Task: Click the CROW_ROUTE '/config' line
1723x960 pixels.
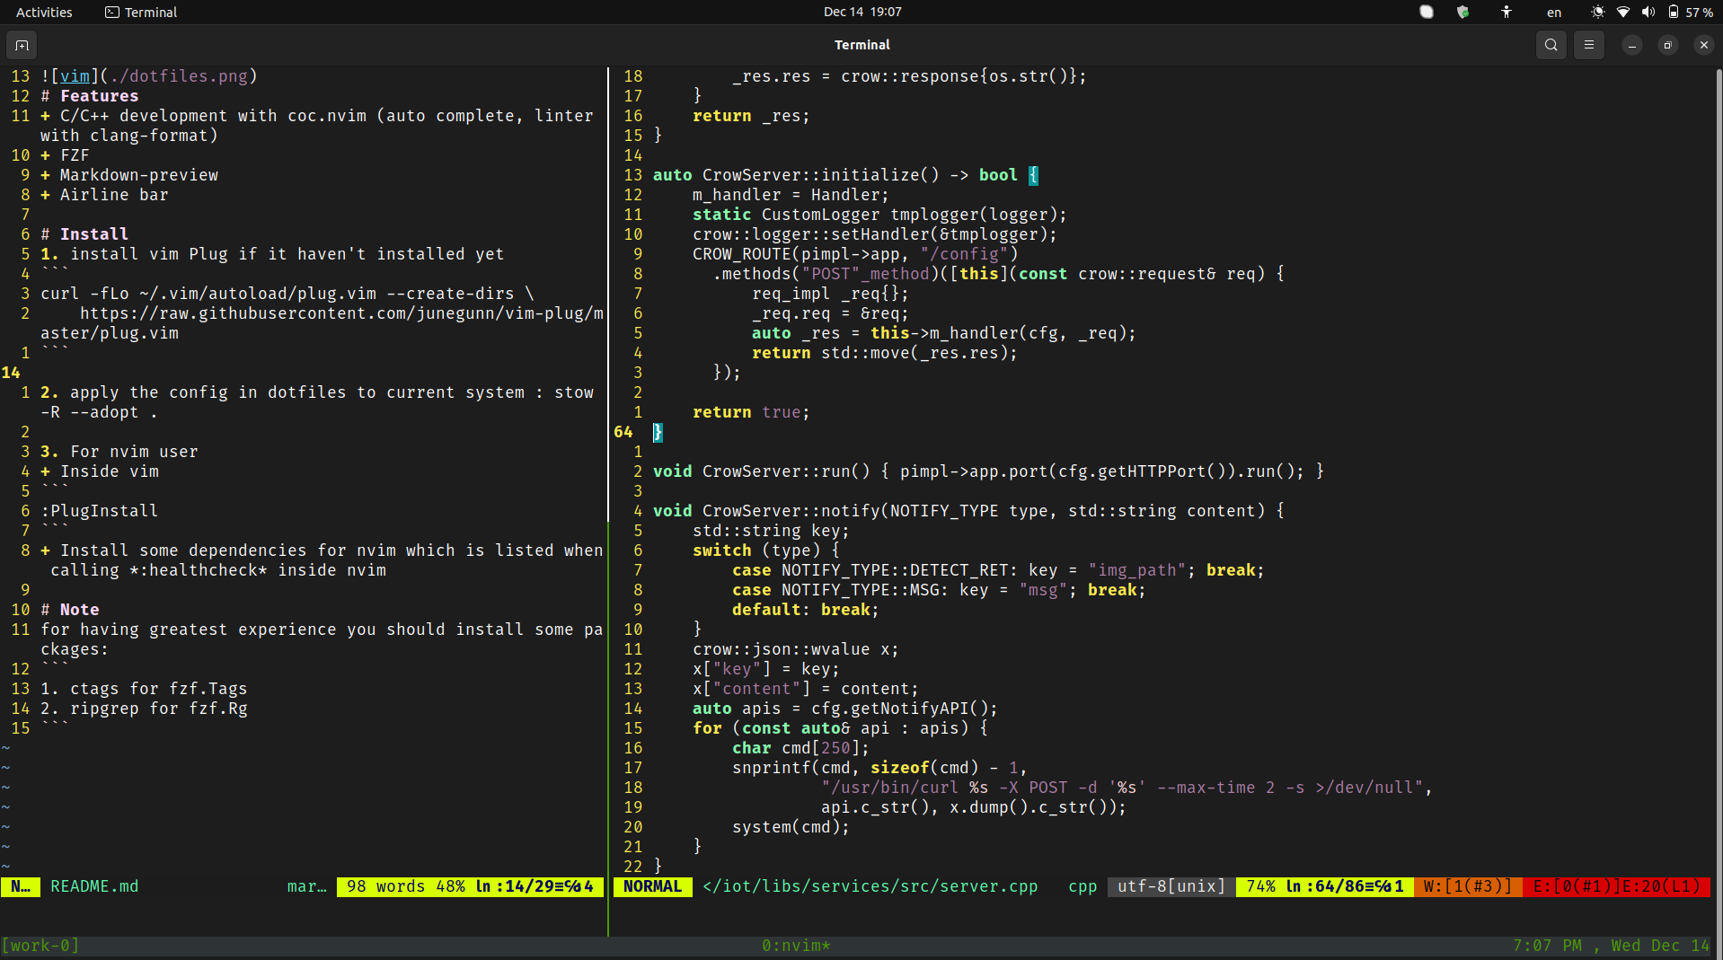Action: tap(855, 254)
